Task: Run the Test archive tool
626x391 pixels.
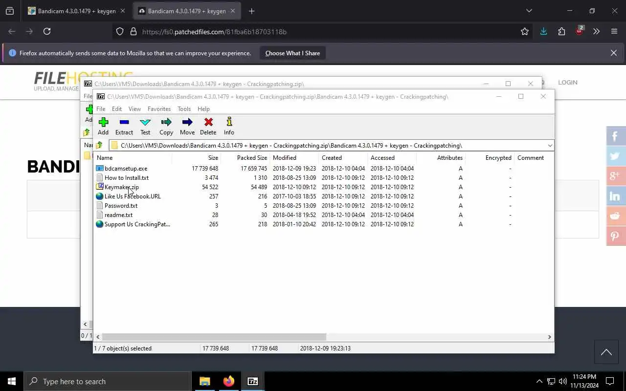Action: point(145,122)
